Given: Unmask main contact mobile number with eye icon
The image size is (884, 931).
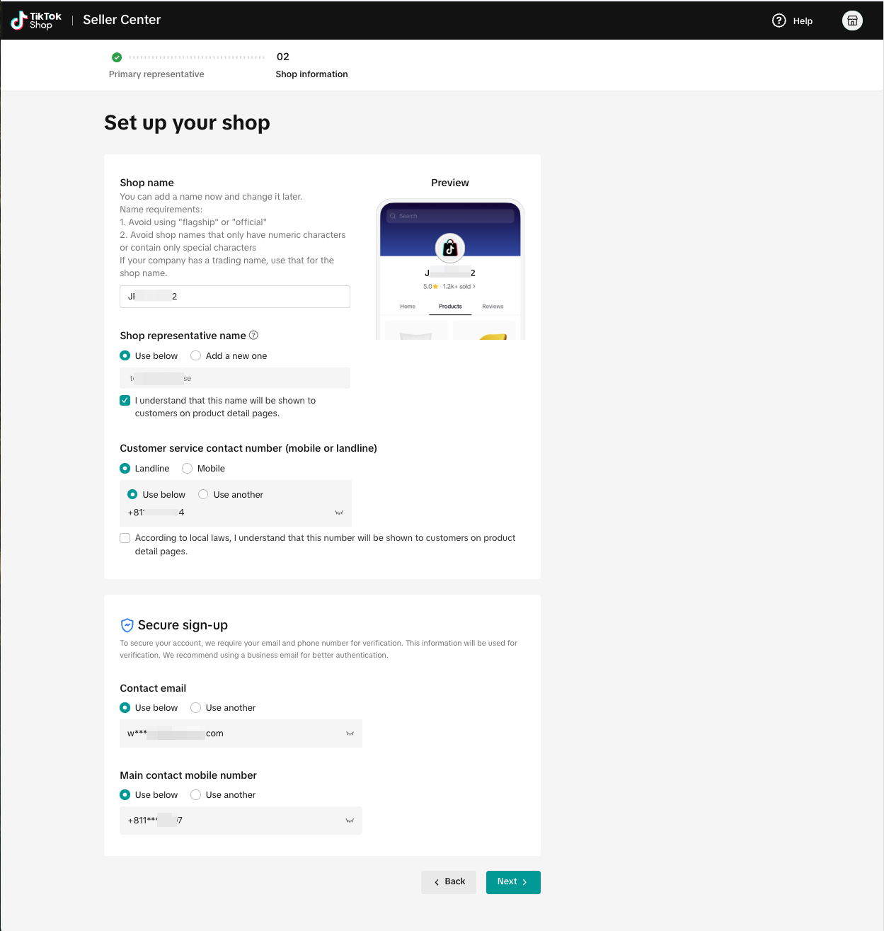Looking at the screenshot, I should point(350,821).
